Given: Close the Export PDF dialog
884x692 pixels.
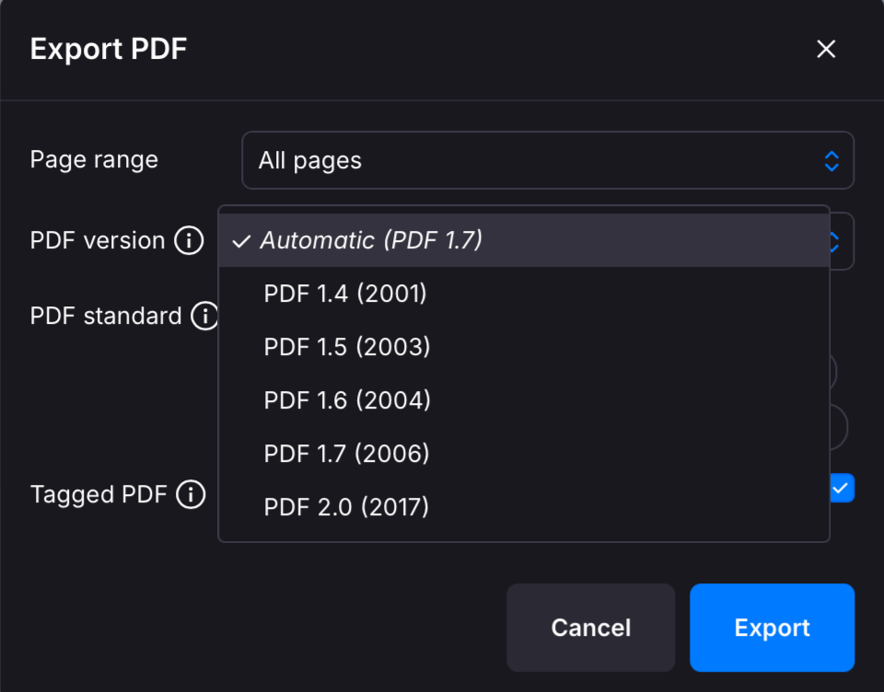Looking at the screenshot, I should [x=826, y=49].
